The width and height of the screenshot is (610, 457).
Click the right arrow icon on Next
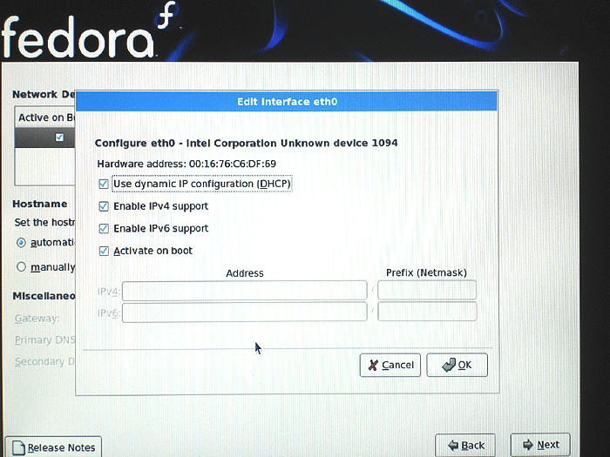pos(528,445)
